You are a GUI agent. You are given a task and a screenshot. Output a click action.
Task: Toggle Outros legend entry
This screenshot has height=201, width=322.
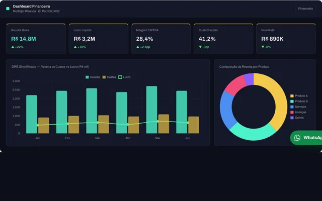pos(297,118)
